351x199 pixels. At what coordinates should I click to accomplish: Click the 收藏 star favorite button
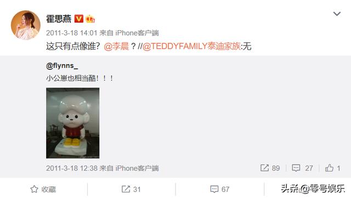pos(43,189)
